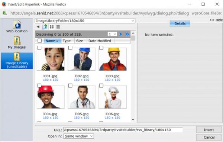This screenshot has height=142, width=223.
Task: Switch to list view
Action: [58, 27]
